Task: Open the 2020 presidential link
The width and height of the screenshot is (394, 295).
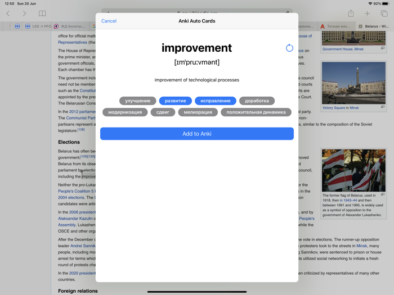Action: click(x=82, y=273)
